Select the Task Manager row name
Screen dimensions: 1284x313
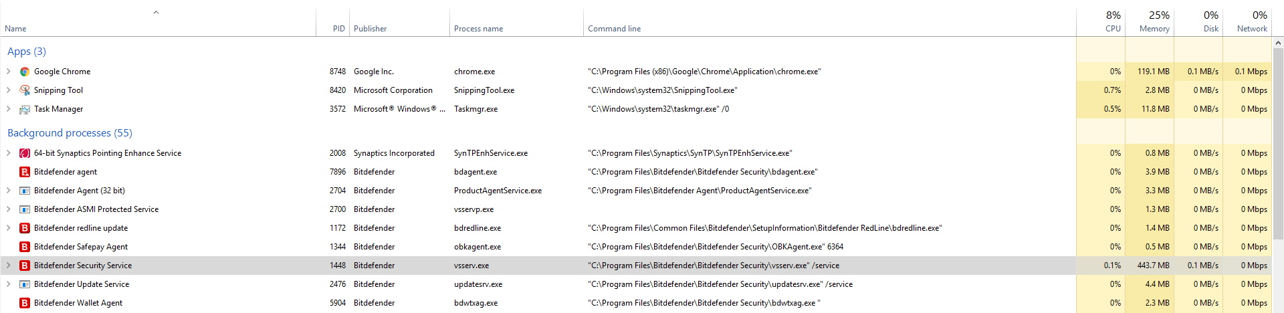pos(58,109)
